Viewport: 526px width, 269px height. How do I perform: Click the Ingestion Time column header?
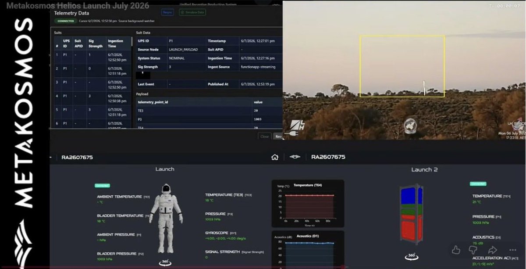(118, 44)
